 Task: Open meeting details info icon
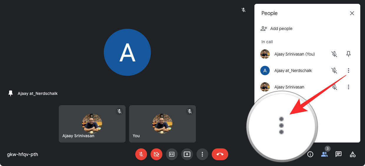310,154
